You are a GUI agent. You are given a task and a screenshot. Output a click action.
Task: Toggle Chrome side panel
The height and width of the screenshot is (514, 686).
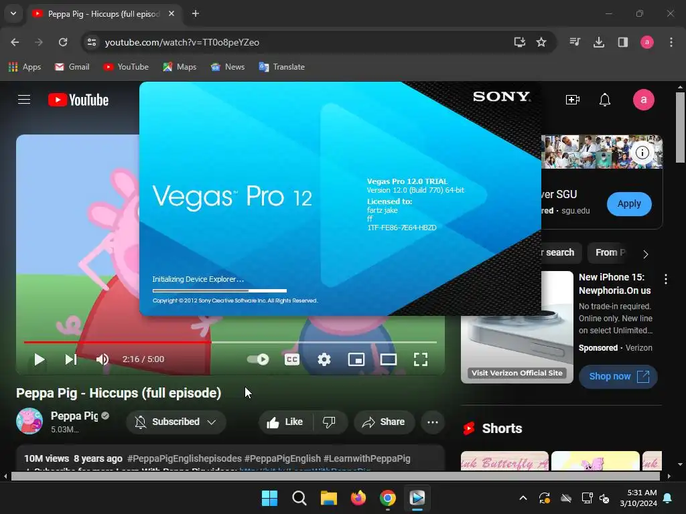pyautogui.click(x=623, y=42)
